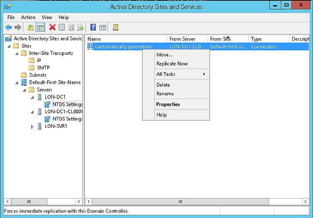
Task: Sort by the Type column header
Action: (269, 39)
